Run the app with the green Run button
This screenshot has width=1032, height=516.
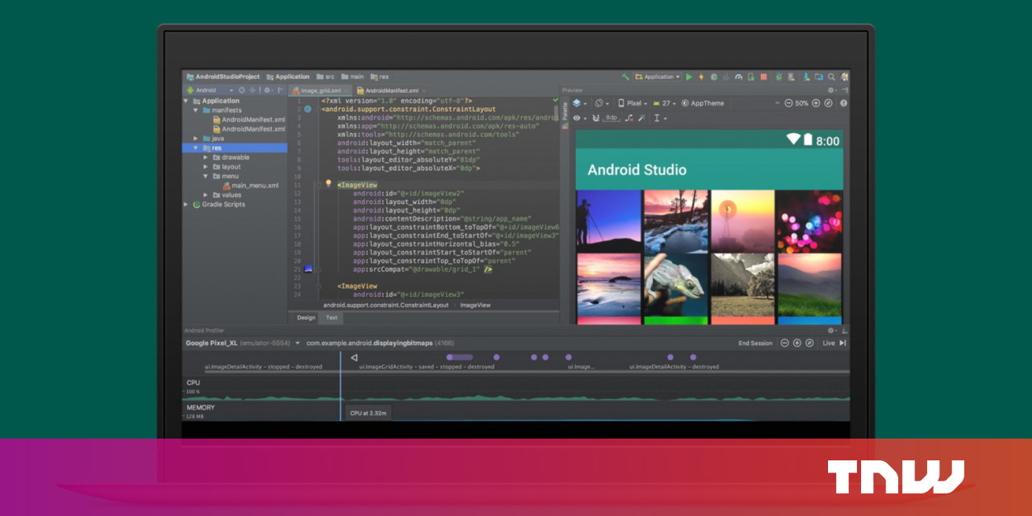click(689, 77)
